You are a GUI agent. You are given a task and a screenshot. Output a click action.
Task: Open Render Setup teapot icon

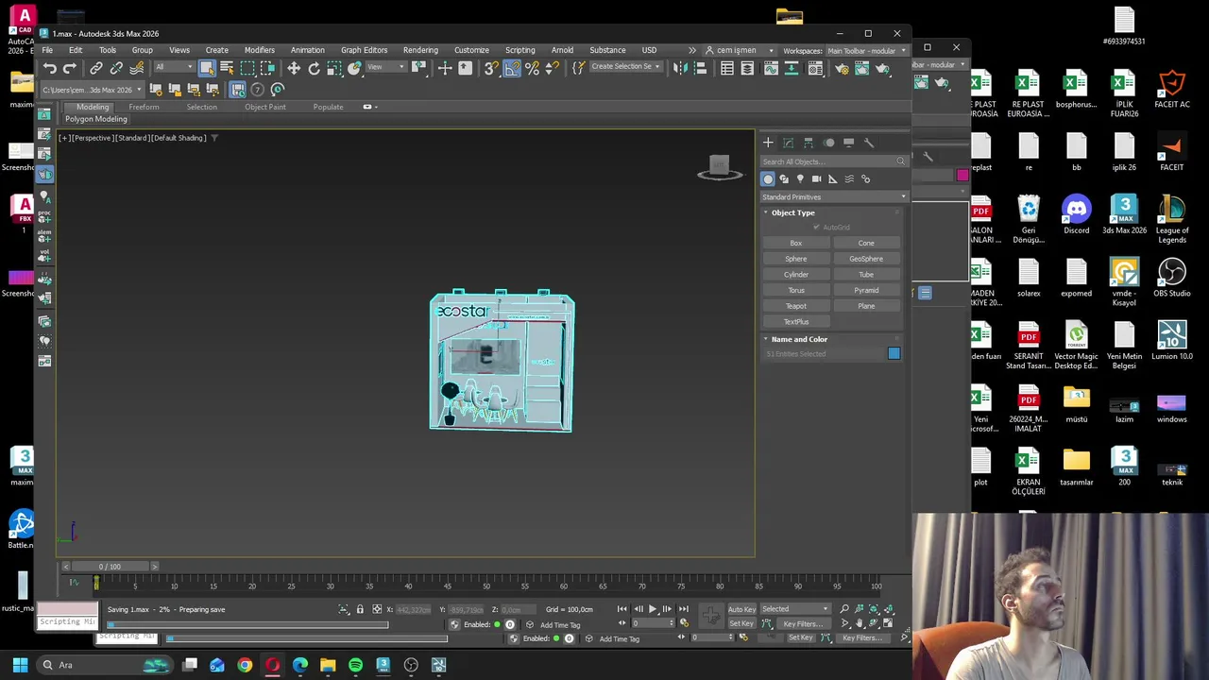(x=842, y=68)
